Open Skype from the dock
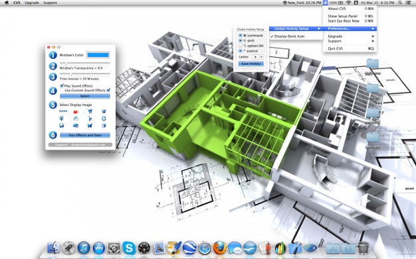The image size is (416, 259). pos(129,248)
